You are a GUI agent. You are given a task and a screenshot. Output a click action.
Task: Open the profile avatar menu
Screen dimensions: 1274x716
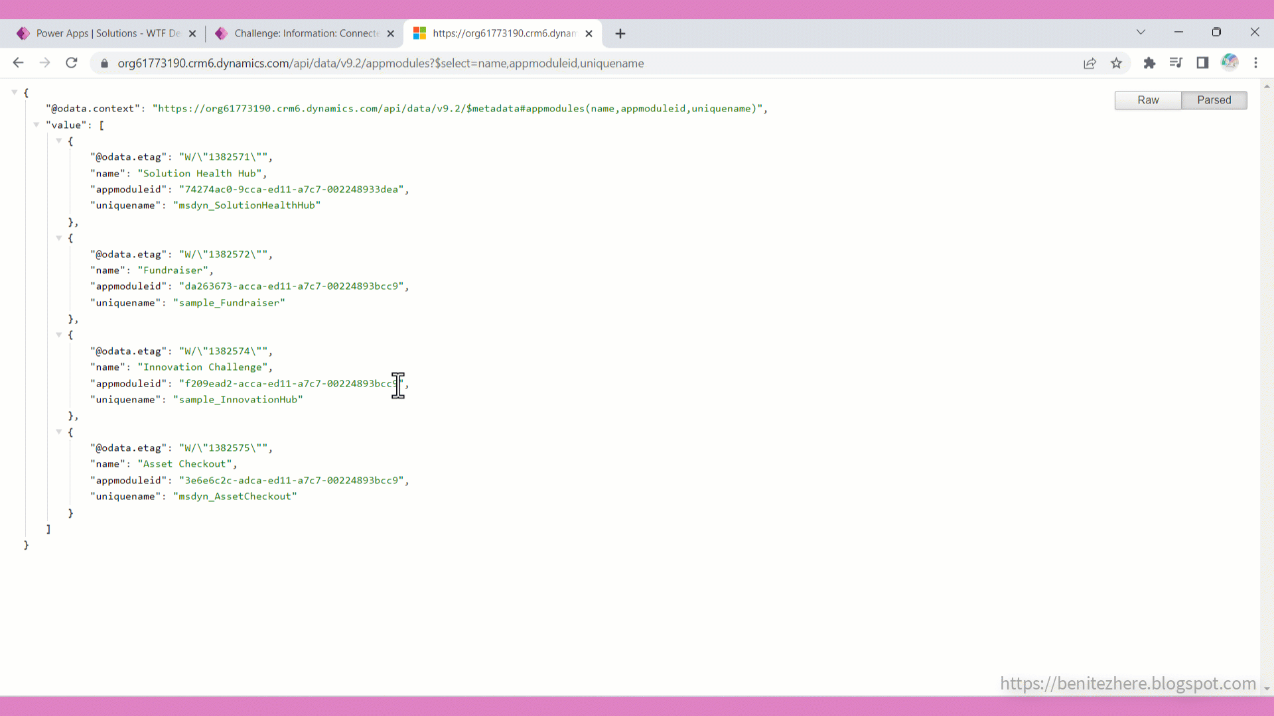(1230, 62)
